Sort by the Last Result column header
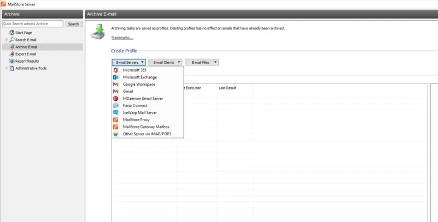Viewport: 438px width, 222px height. [x=227, y=87]
